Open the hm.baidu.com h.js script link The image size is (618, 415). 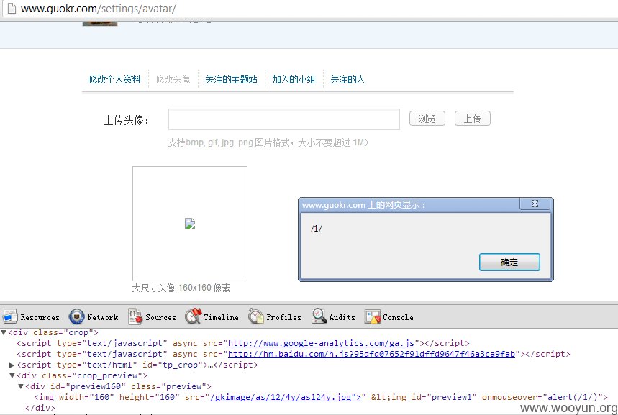tap(372, 354)
